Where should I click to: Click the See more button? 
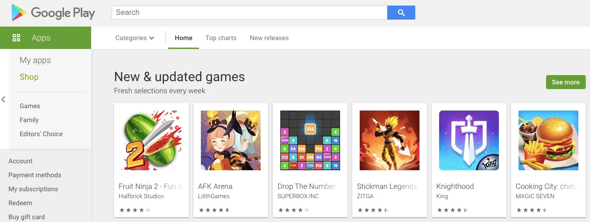click(x=565, y=82)
